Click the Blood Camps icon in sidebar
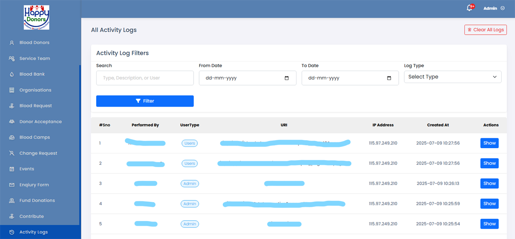Viewport: 515px width, 239px height. pyautogui.click(x=12, y=137)
